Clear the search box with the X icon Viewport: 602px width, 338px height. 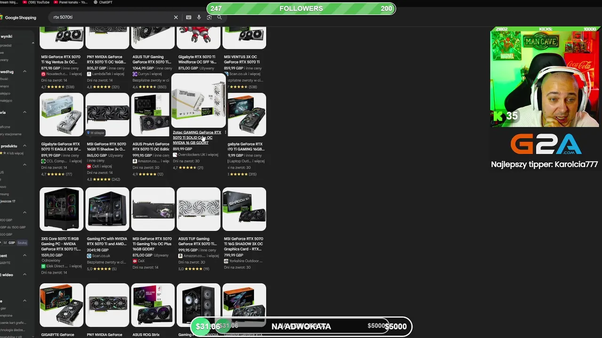(176, 17)
